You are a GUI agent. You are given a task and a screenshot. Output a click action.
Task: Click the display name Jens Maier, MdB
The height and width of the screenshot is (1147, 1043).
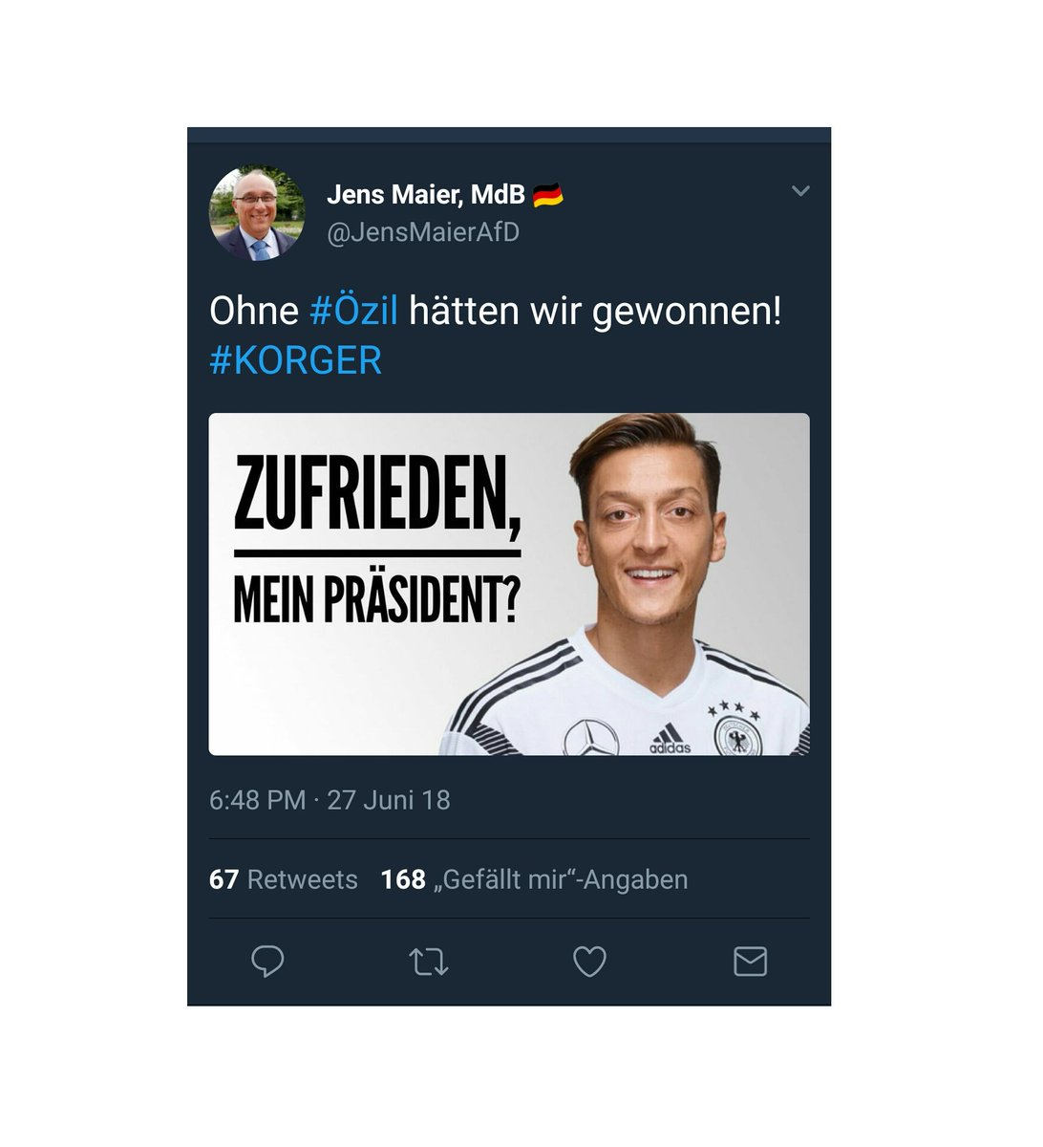[426, 194]
